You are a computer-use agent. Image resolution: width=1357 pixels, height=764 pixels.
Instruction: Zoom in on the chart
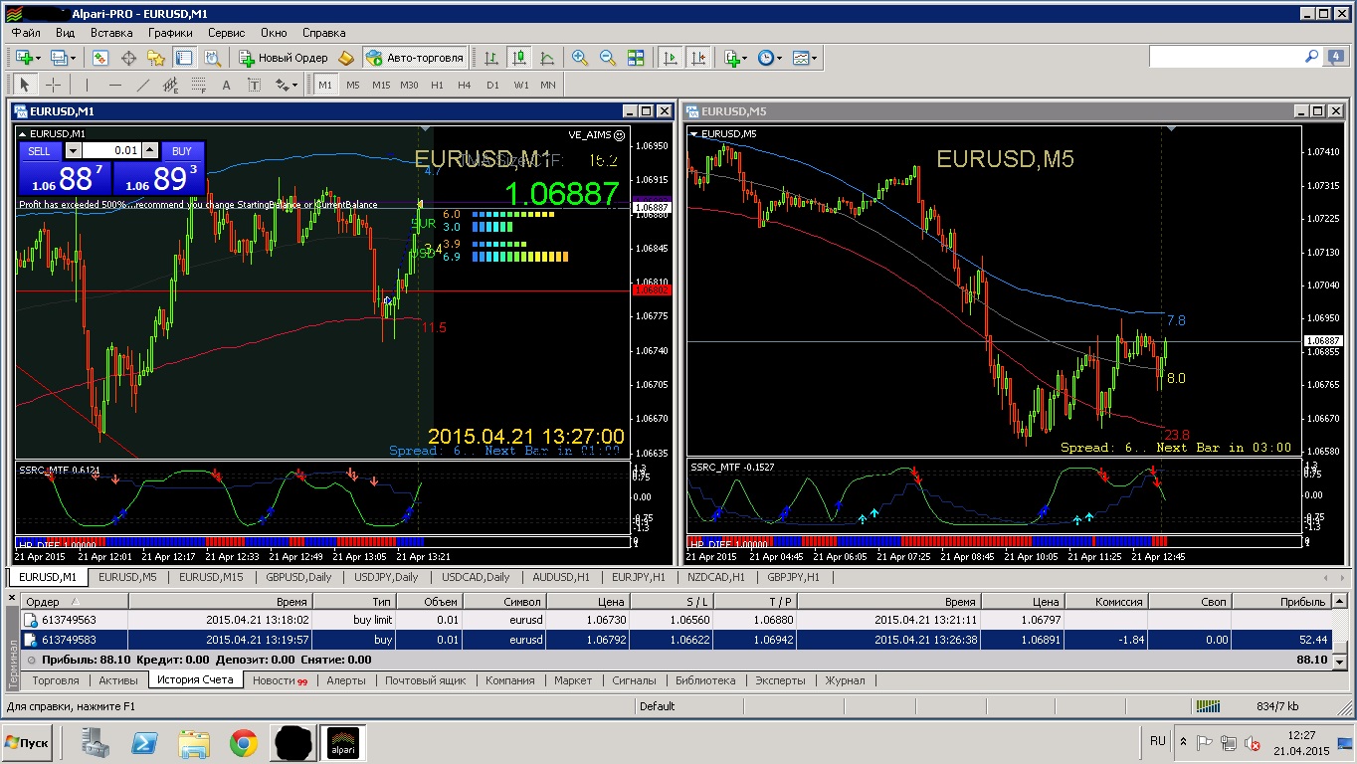click(580, 58)
